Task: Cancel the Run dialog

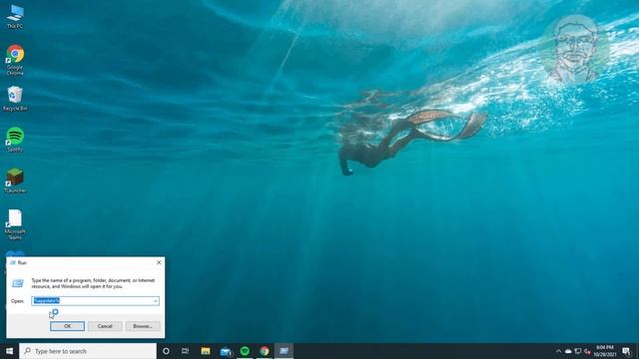Action: pos(105,326)
